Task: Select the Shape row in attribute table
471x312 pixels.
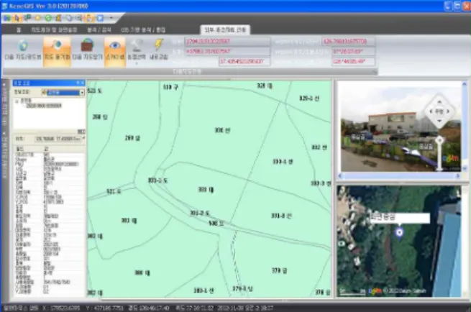Action: coord(50,160)
